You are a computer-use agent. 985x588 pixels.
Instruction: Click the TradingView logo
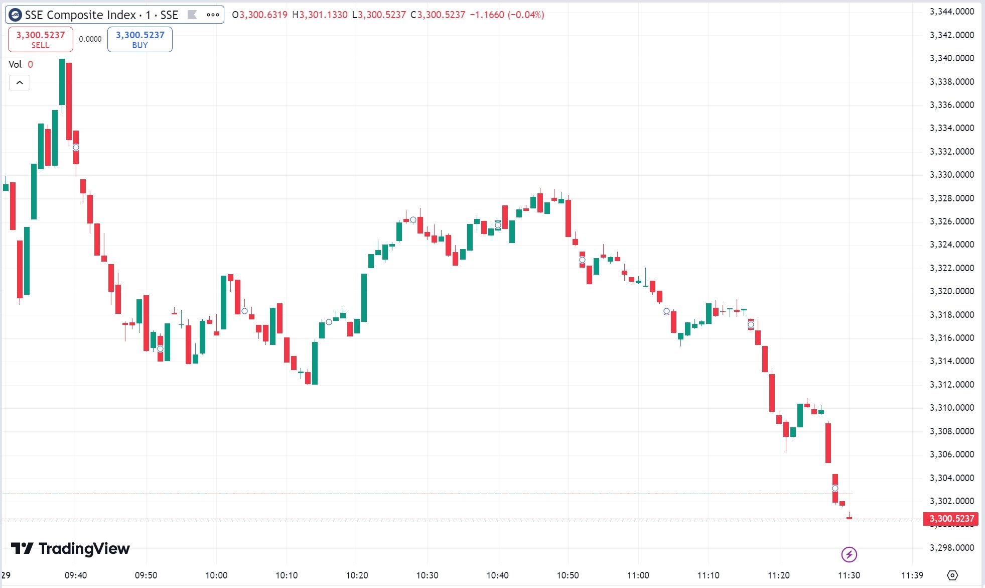click(x=70, y=548)
